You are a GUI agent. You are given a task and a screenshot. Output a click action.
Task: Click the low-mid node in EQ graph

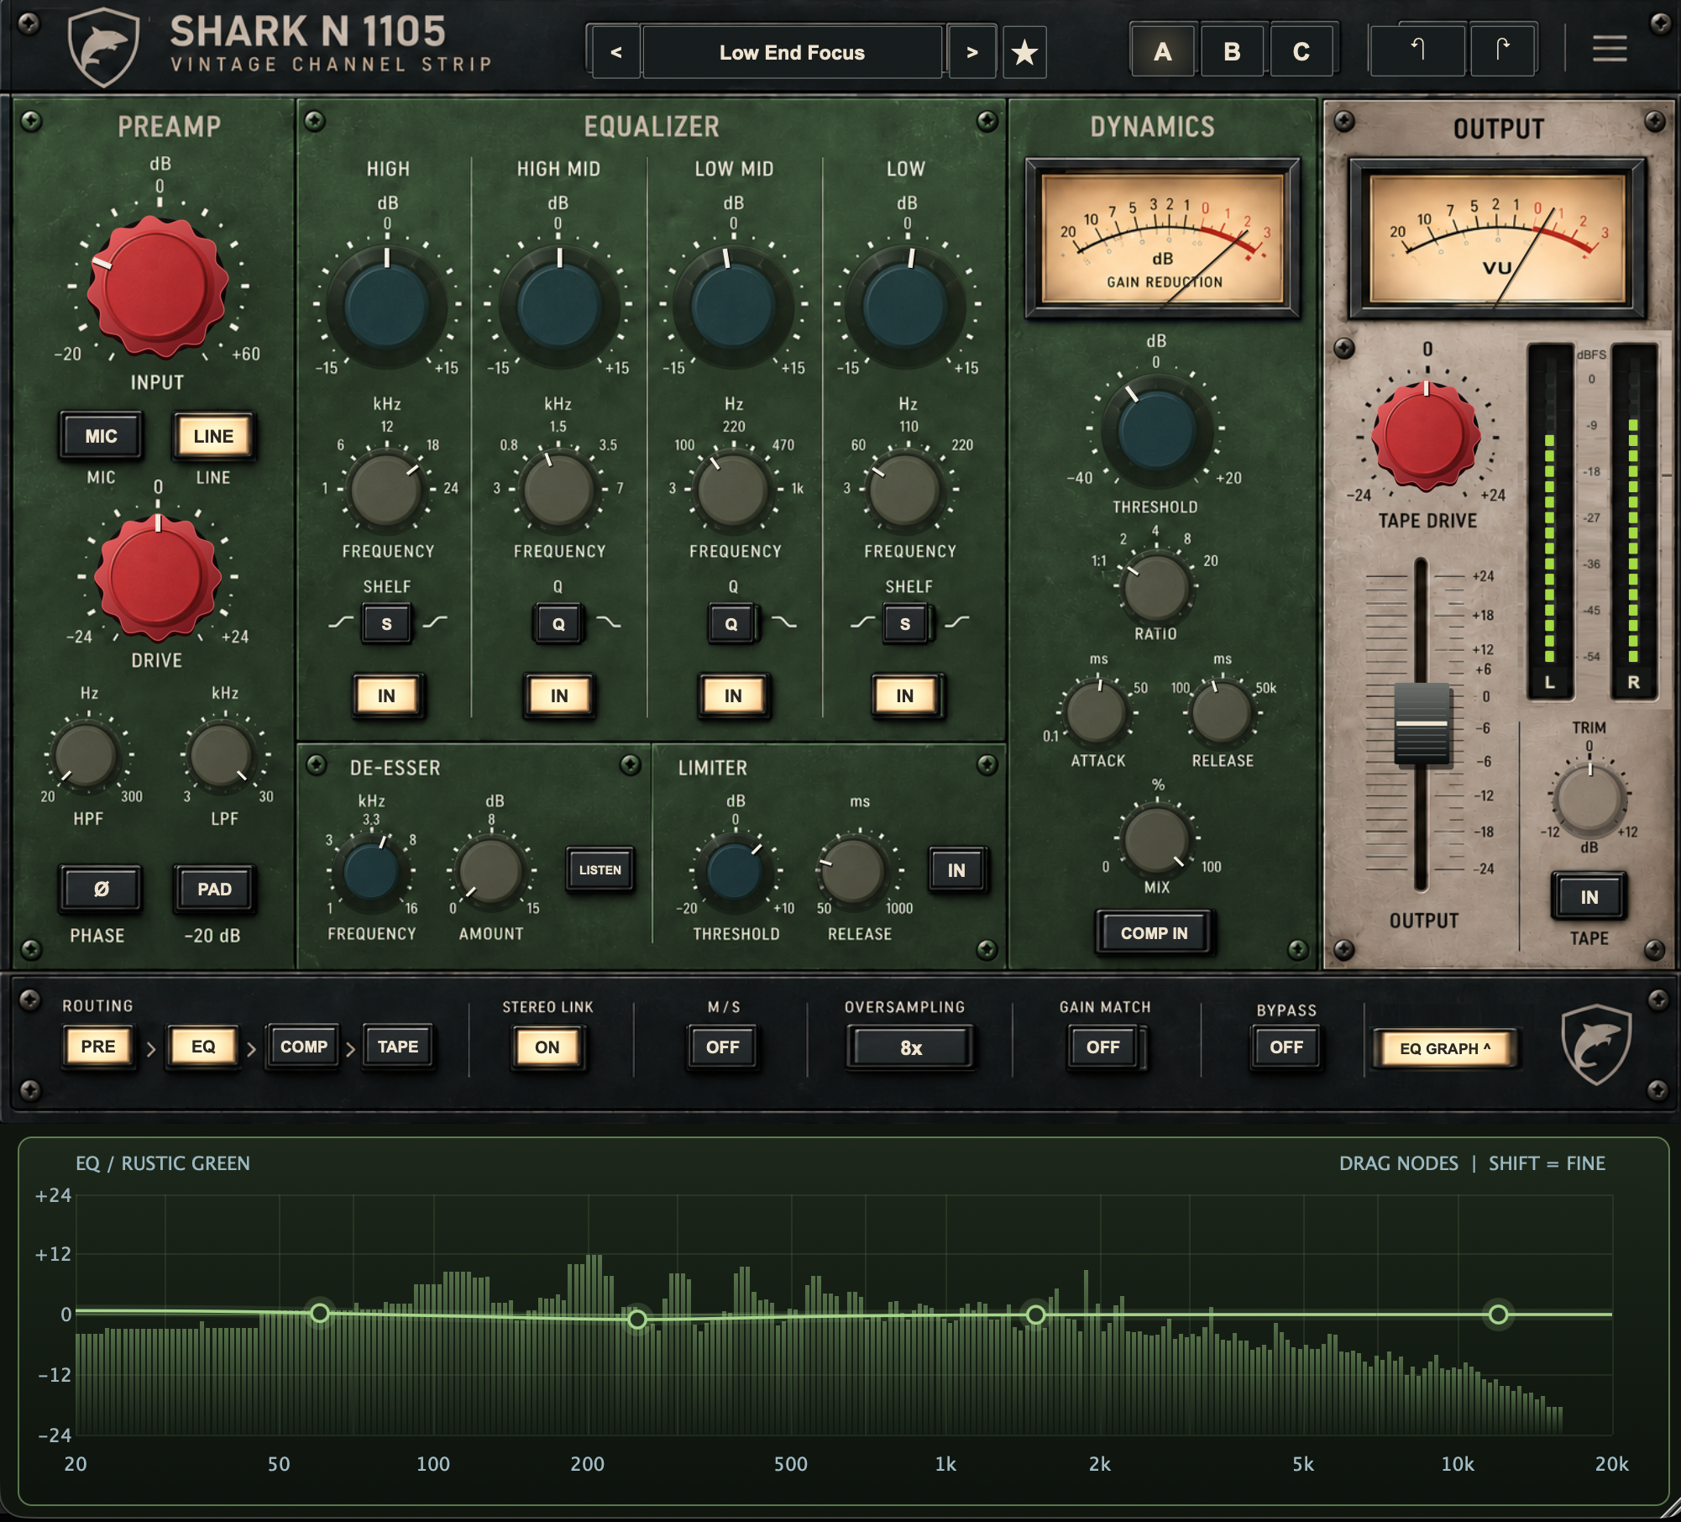pos(637,1320)
